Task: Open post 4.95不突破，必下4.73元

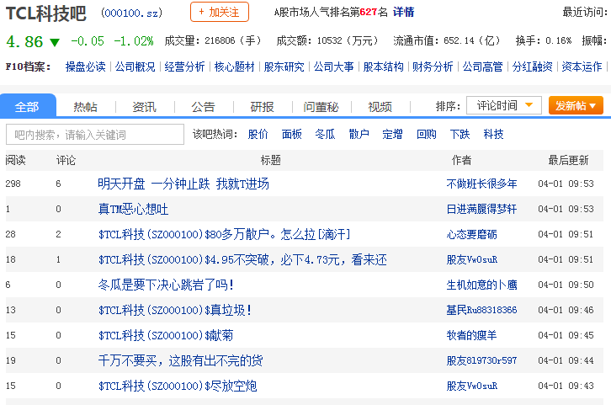Action: click(x=242, y=259)
